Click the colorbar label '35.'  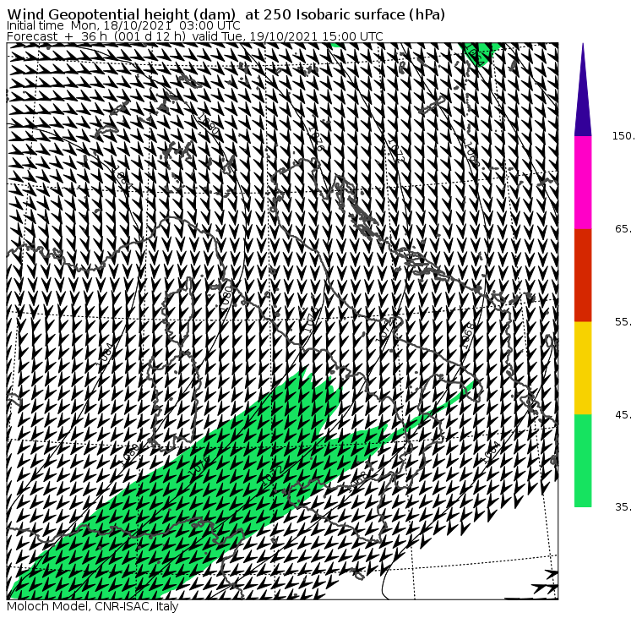623,507
